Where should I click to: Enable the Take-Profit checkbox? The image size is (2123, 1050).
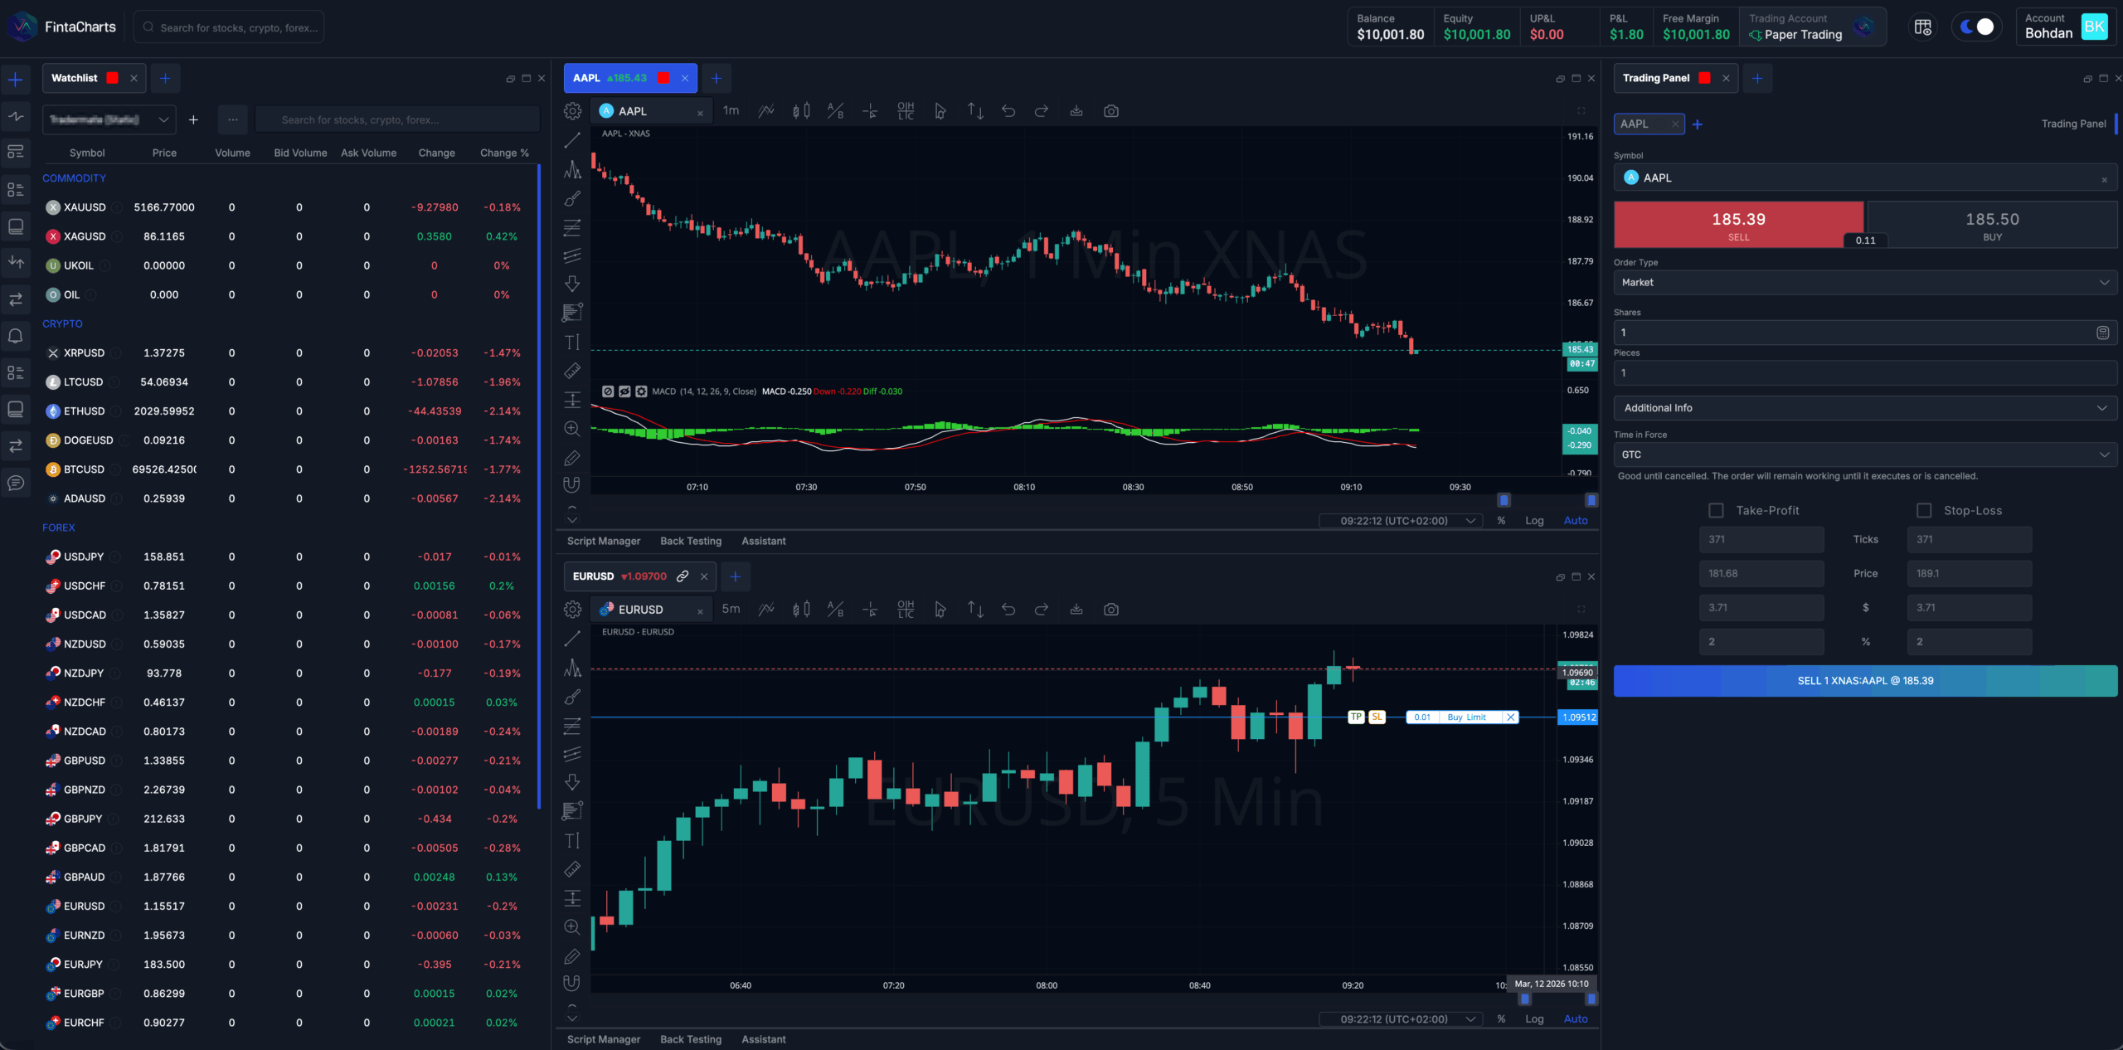[x=1716, y=511]
